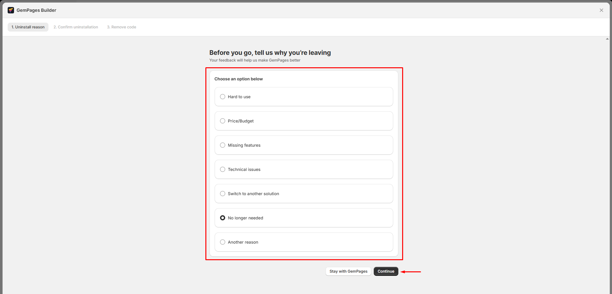
Task: Click the 'Technical issues' label text
Action: (244, 170)
